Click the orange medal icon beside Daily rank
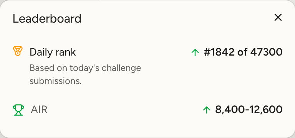The image size is (295, 138). pos(18,51)
